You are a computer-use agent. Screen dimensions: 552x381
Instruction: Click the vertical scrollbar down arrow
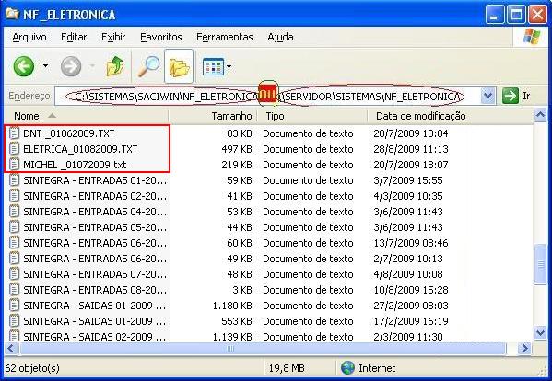[540, 332]
